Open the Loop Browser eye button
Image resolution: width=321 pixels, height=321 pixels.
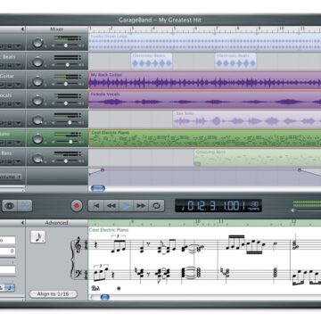coord(10,206)
